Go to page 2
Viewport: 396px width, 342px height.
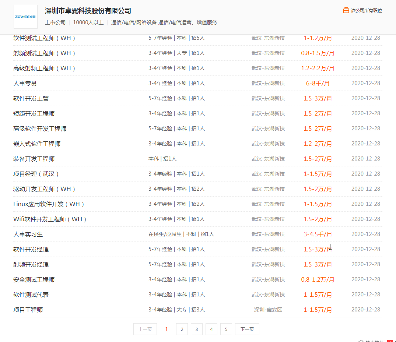pyautogui.click(x=182, y=329)
